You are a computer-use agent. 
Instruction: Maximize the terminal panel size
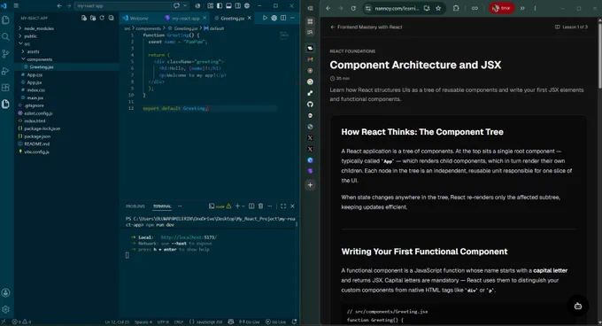point(283,206)
